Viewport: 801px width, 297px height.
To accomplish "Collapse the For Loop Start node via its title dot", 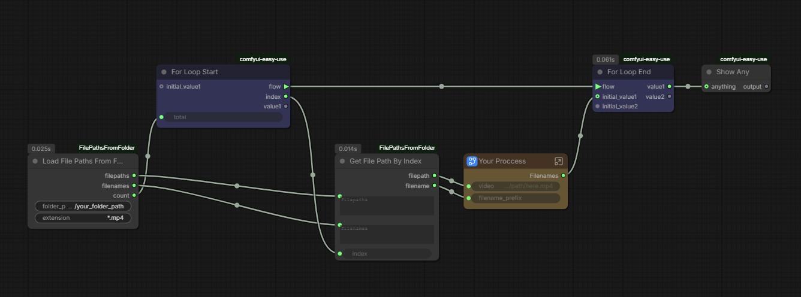I will click(164, 72).
